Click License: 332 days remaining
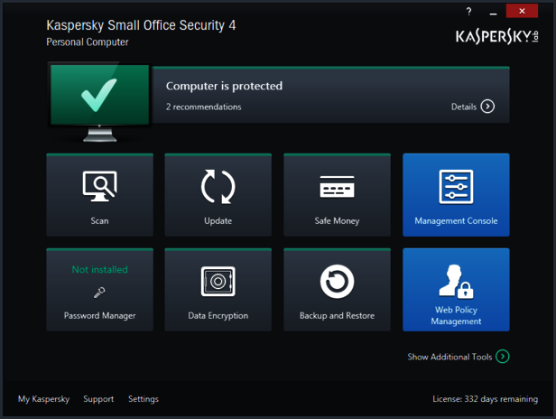 pyautogui.click(x=485, y=399)
